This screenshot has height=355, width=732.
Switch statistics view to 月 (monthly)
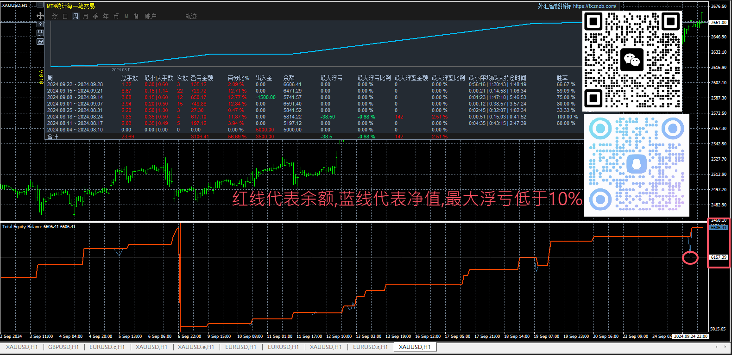pyautogui.click(x=86, y=16)
